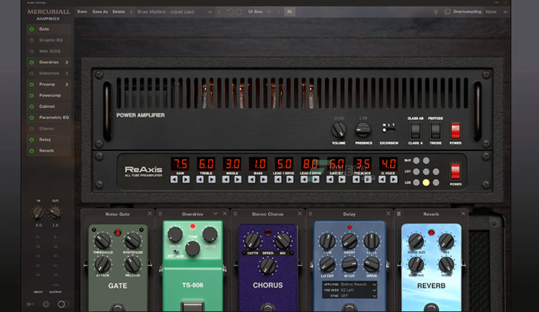Enable the Graphic EQ module power icon
Screen dimensions: 539x312
[x=32, y=40]
